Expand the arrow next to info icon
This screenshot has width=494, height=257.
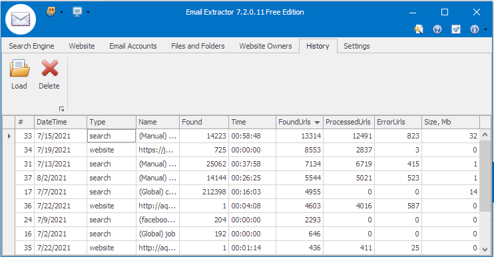(485, 29)
